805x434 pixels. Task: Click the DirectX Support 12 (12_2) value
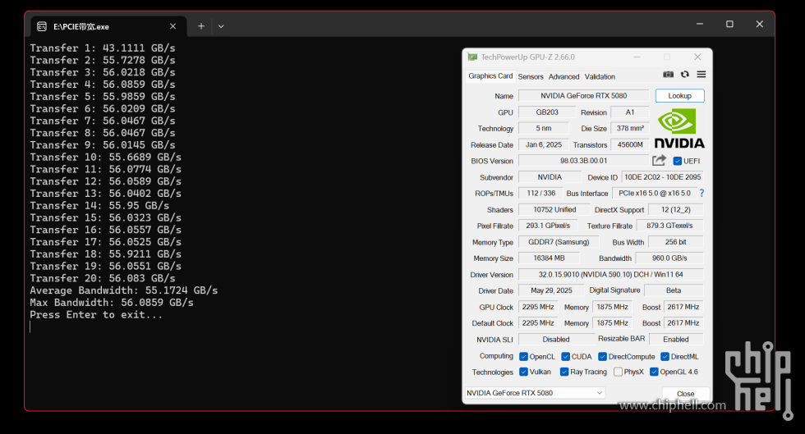(x=675, y=210)
